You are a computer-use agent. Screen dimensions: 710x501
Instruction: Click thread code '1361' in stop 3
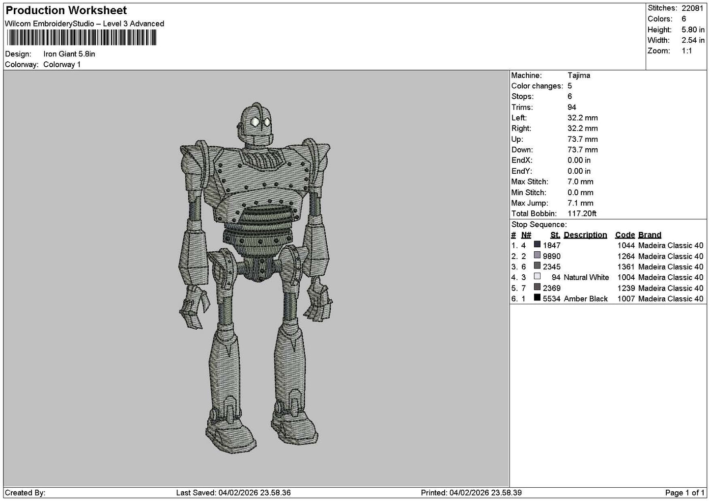click(x=626, y=267)
